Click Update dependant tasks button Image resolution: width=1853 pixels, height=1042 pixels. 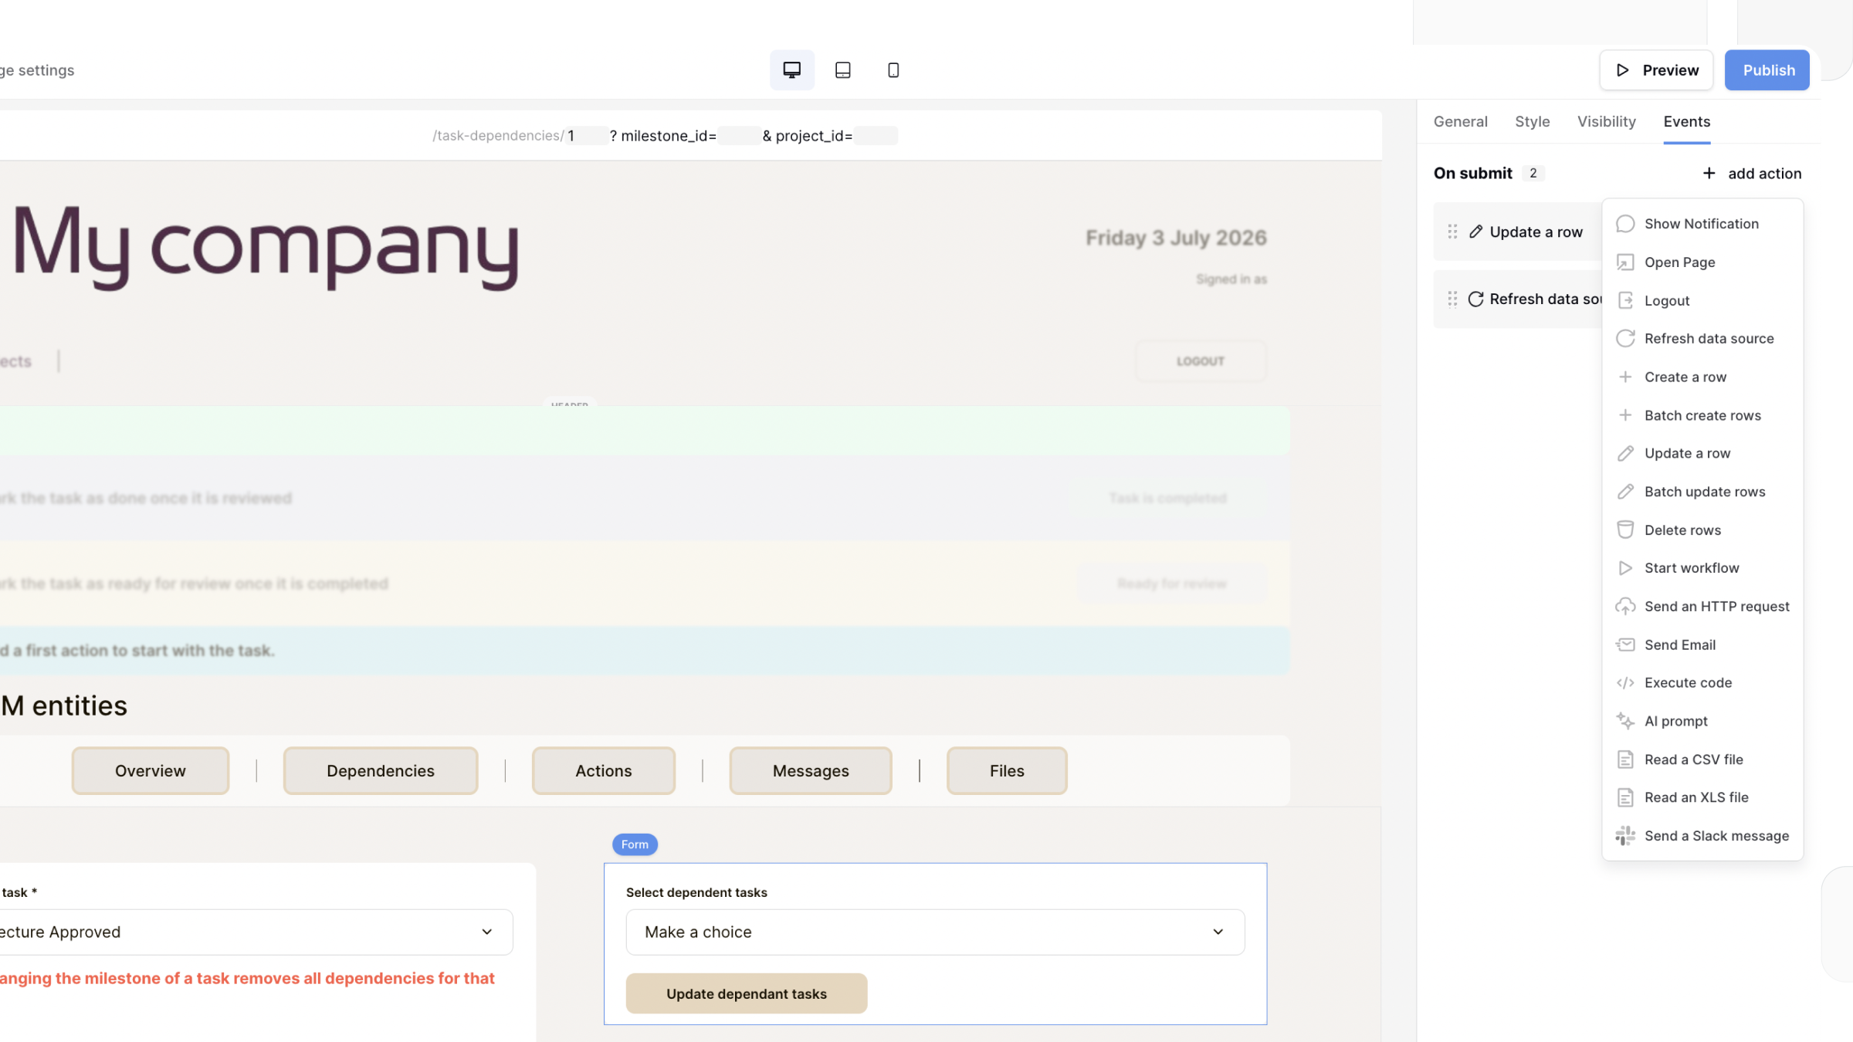(746, 994)
